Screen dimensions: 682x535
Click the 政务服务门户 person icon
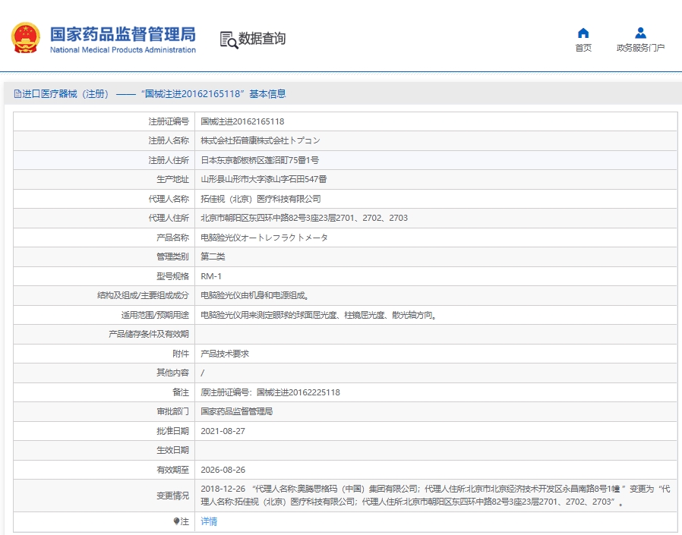point(640,33)
